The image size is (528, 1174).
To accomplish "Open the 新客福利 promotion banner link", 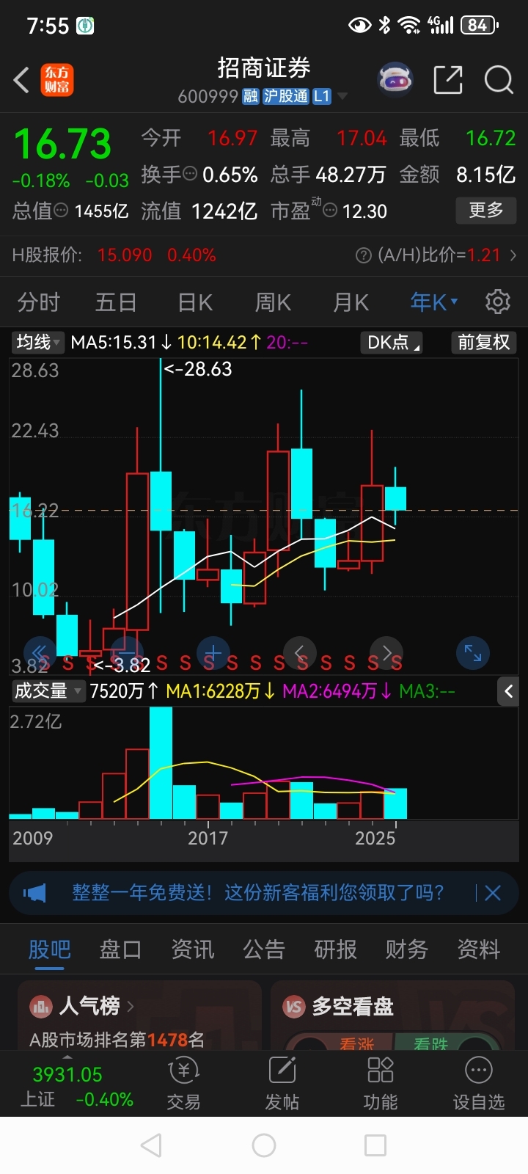I will pos(257,893).
